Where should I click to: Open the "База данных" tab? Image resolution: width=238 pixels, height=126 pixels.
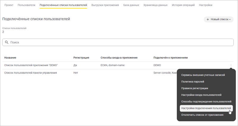(x=131, y=5)
